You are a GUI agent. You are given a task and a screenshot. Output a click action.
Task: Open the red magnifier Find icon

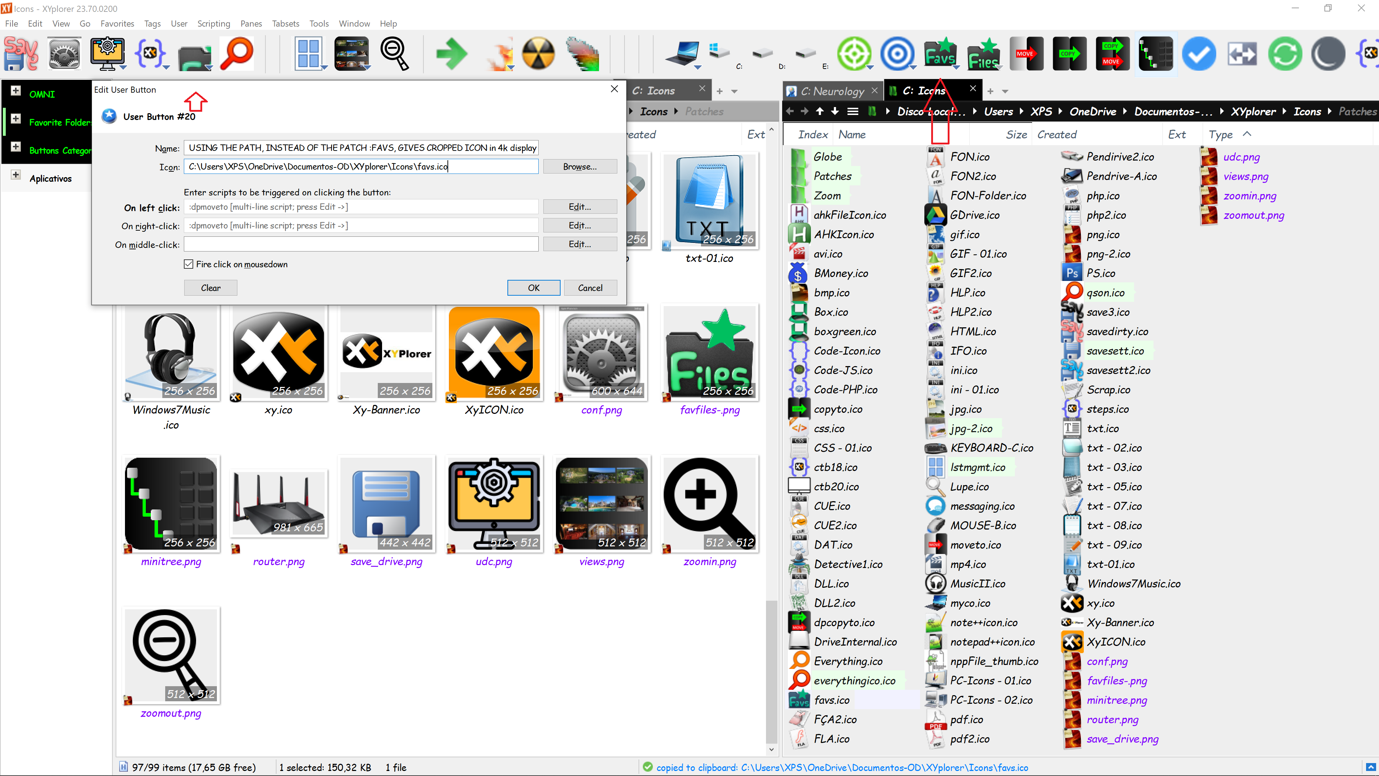[236, 54]
